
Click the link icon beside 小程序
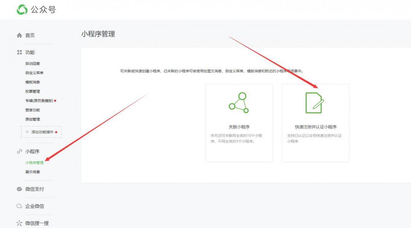point(19,151)
